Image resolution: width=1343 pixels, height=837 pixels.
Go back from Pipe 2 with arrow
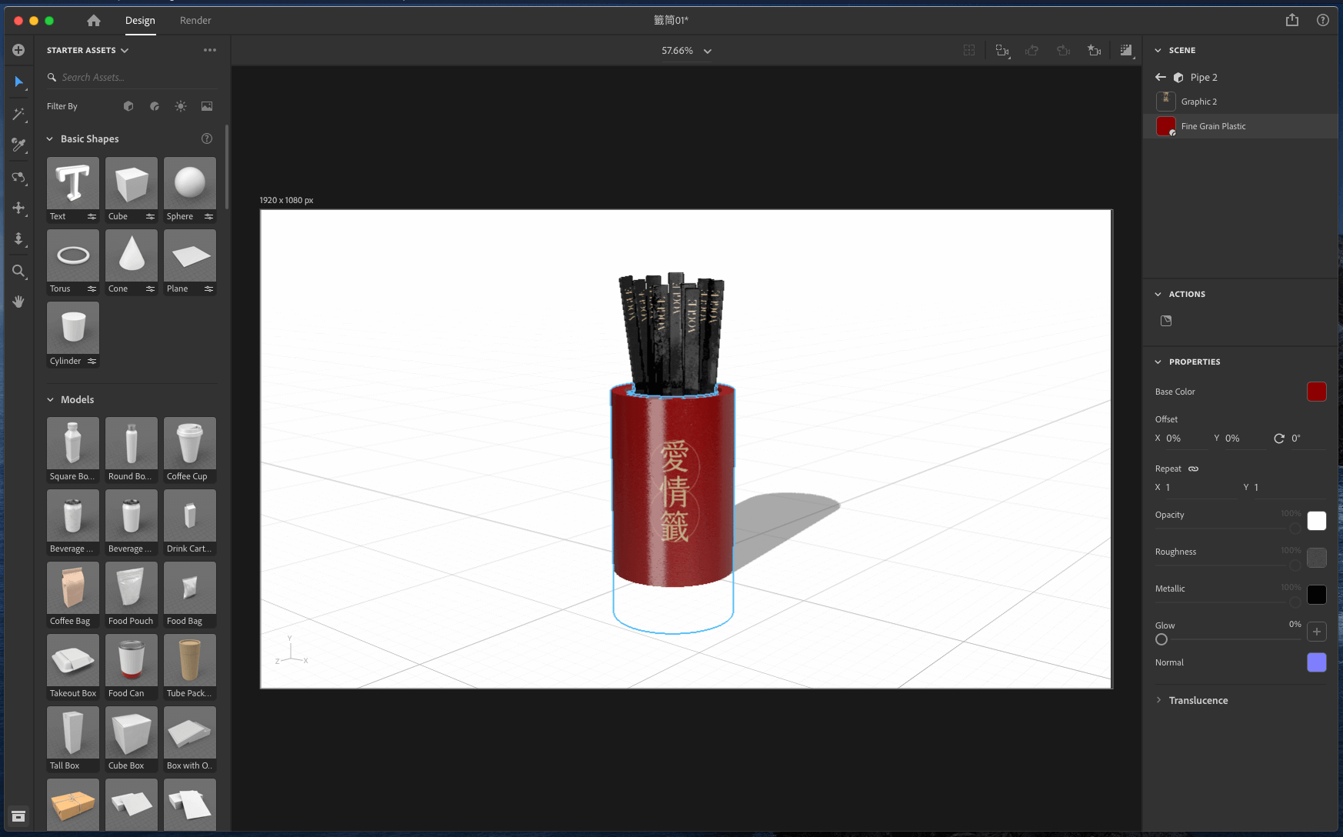[1161, 77]
